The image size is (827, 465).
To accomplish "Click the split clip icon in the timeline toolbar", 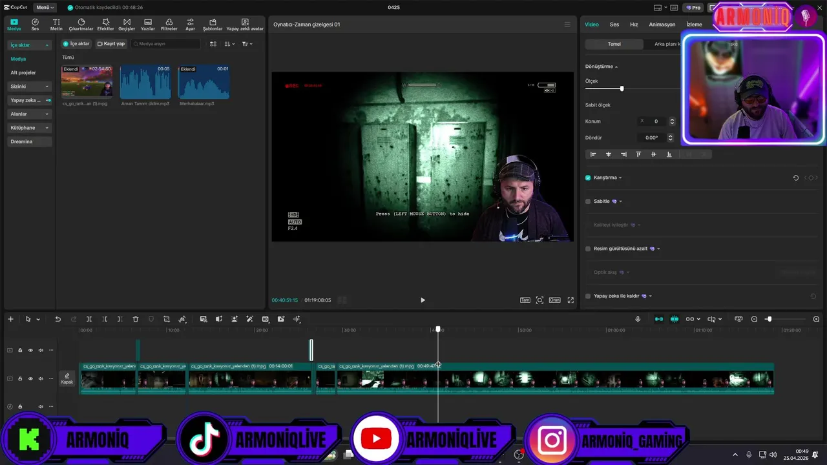I will [89, 319].
